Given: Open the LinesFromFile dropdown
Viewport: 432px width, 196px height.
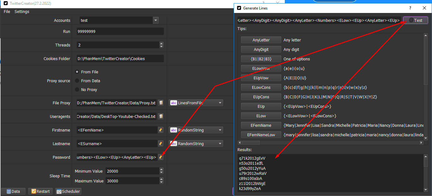Looking at the screenshot, I should [196, 103].
